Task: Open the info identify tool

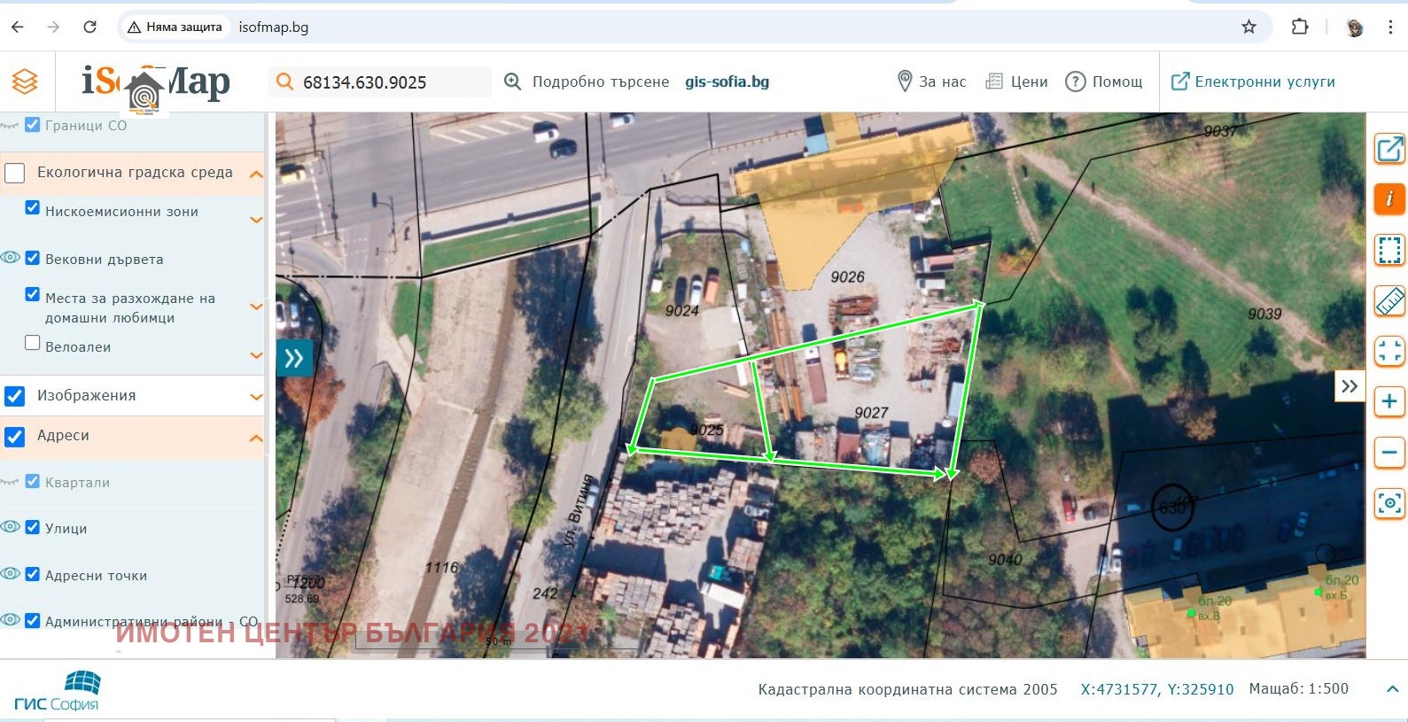Action: coord(1389,199)
